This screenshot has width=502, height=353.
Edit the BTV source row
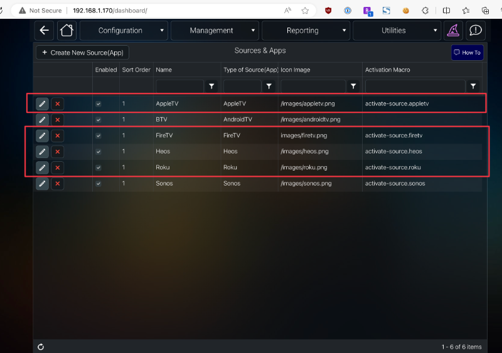(x=42, y=120)
